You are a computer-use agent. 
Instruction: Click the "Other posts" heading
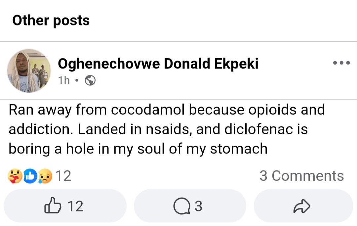pos(51,21)
